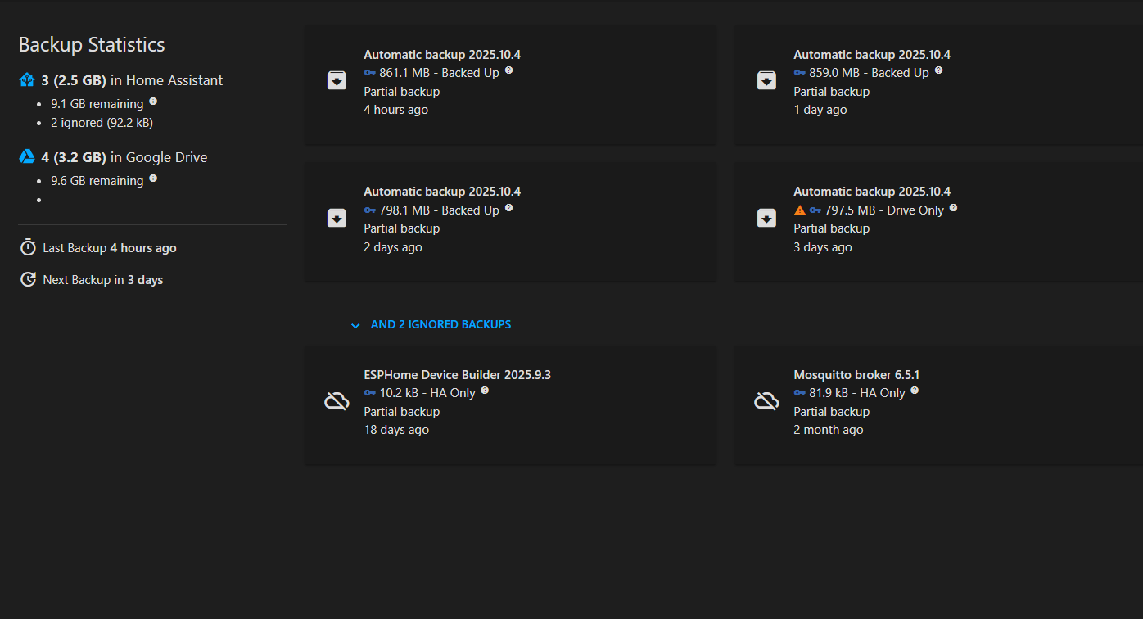Click the Home Assistant icon in Backup Statistics

[27, 80]
